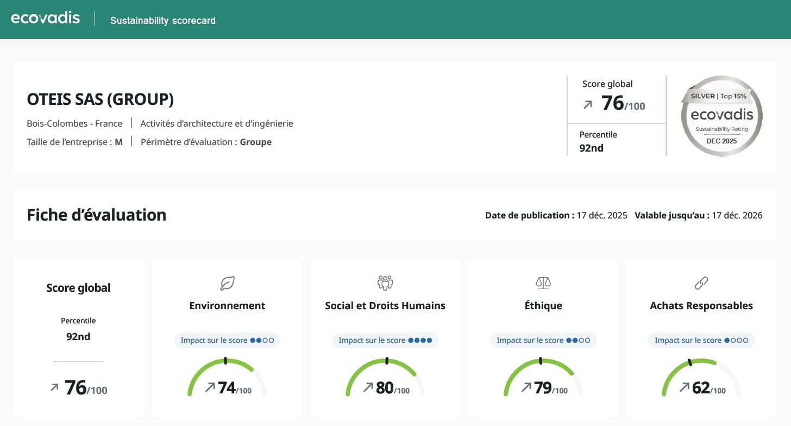Click the Éthique balance scale icon
Viewport: 791px width, 426px height.
tap(543, 283)
